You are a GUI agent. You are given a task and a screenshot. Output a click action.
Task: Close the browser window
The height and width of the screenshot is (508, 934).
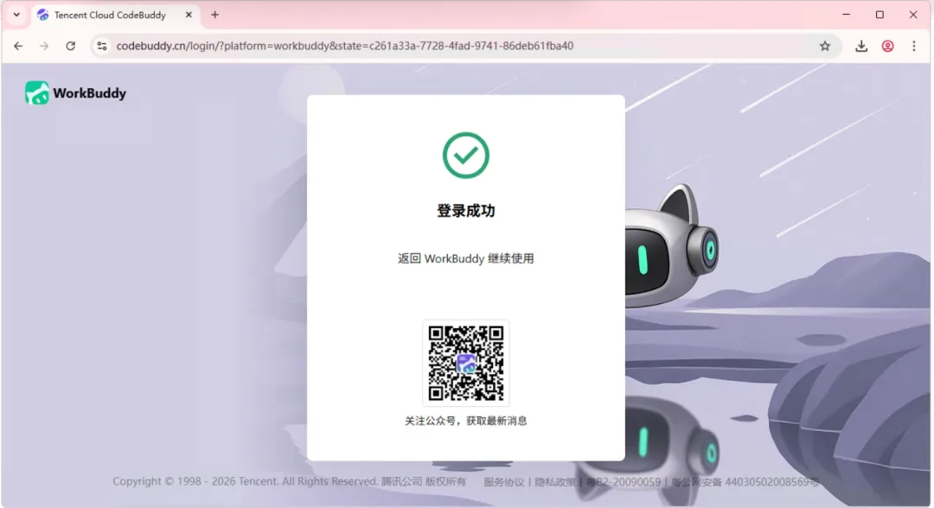tap(913, 15)
